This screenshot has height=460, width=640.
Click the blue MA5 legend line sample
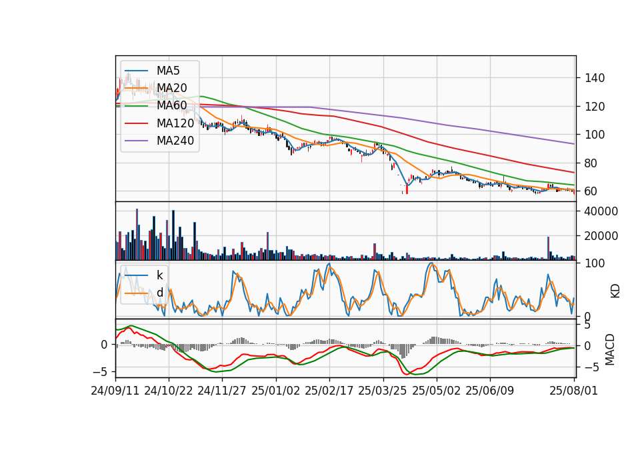pyautogui.click(x=136, y=71)
